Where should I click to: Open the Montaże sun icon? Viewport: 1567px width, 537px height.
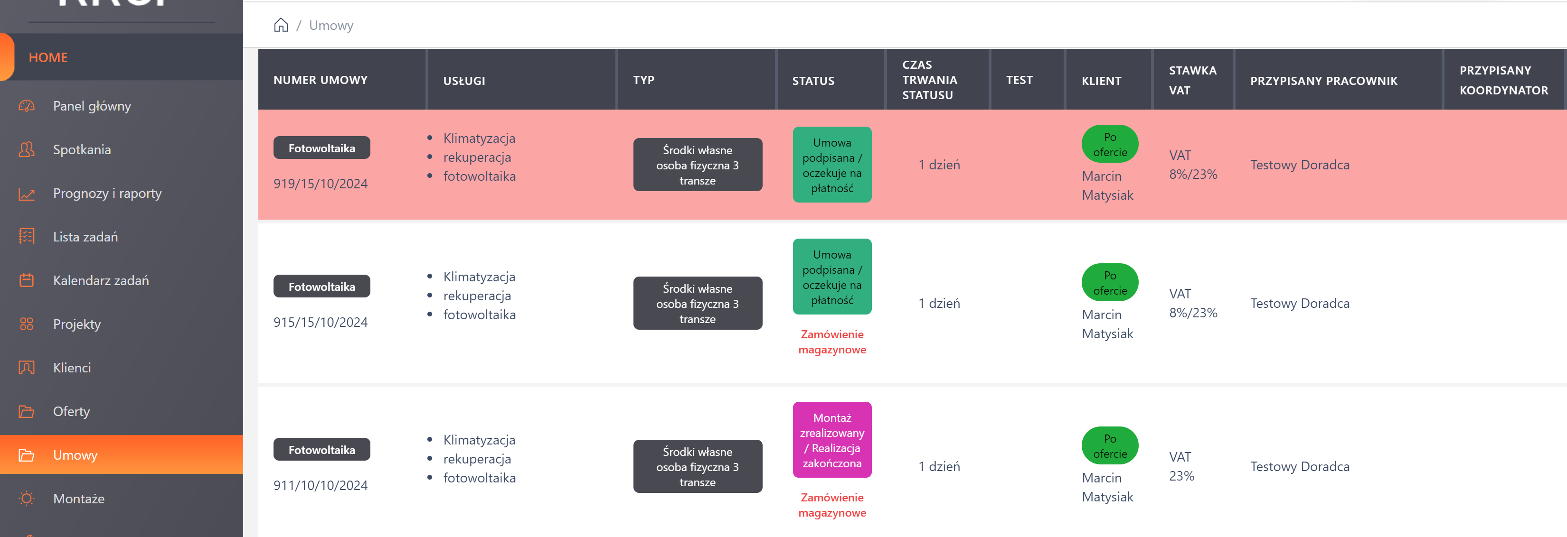tap(27, 499)
